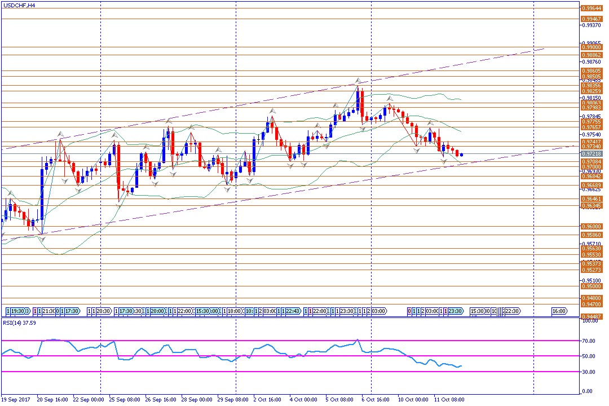This screenshot has width=609, height=406.
Task: Click the RSI(14) 37.59 indicator label
Action: click(20, 323)
